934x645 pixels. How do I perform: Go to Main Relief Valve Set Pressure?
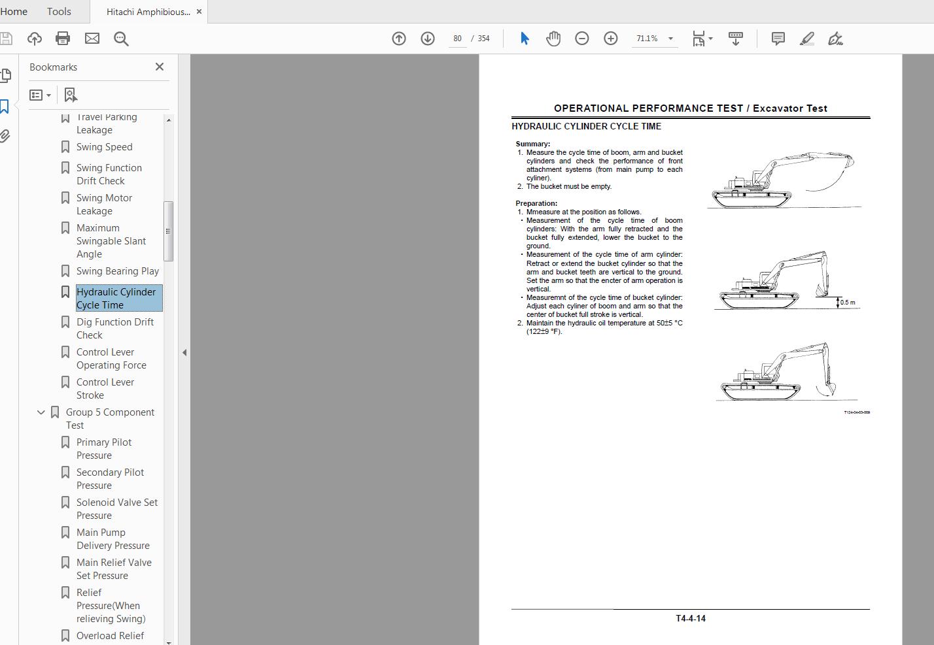(114, 569)
